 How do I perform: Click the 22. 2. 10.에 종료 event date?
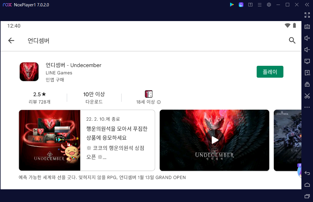click(103, 119)
